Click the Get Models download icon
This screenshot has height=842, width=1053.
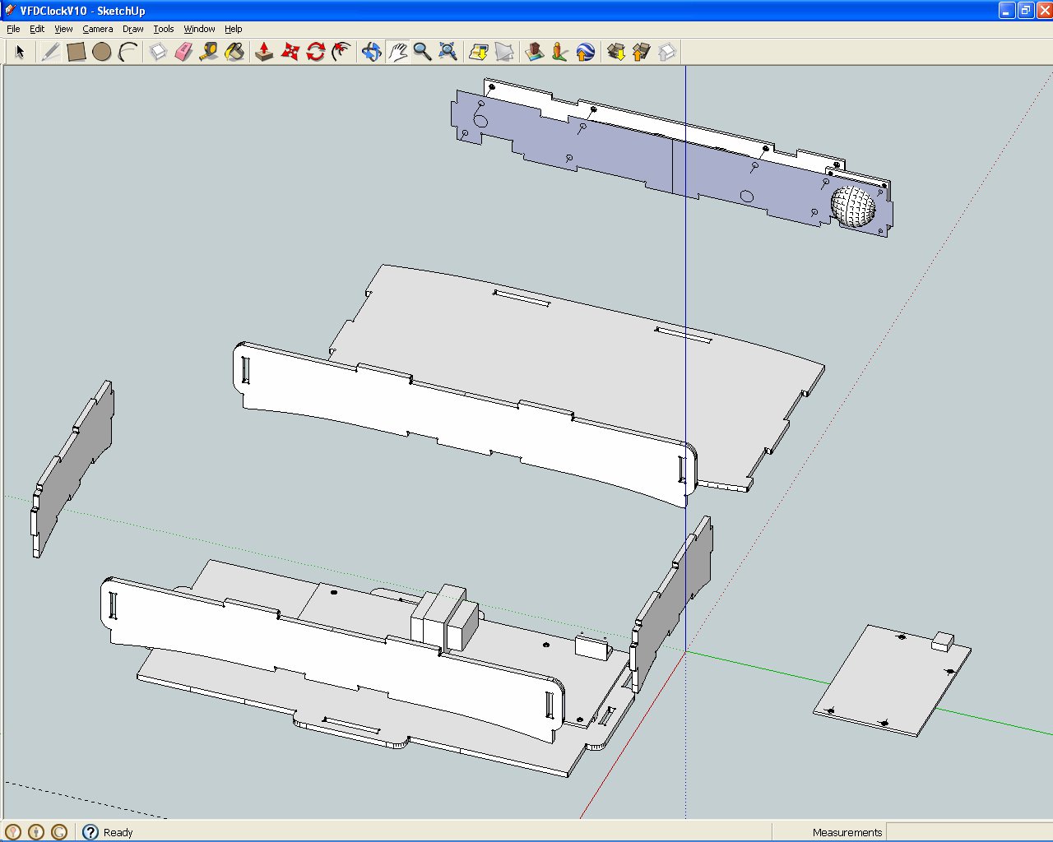615,52
